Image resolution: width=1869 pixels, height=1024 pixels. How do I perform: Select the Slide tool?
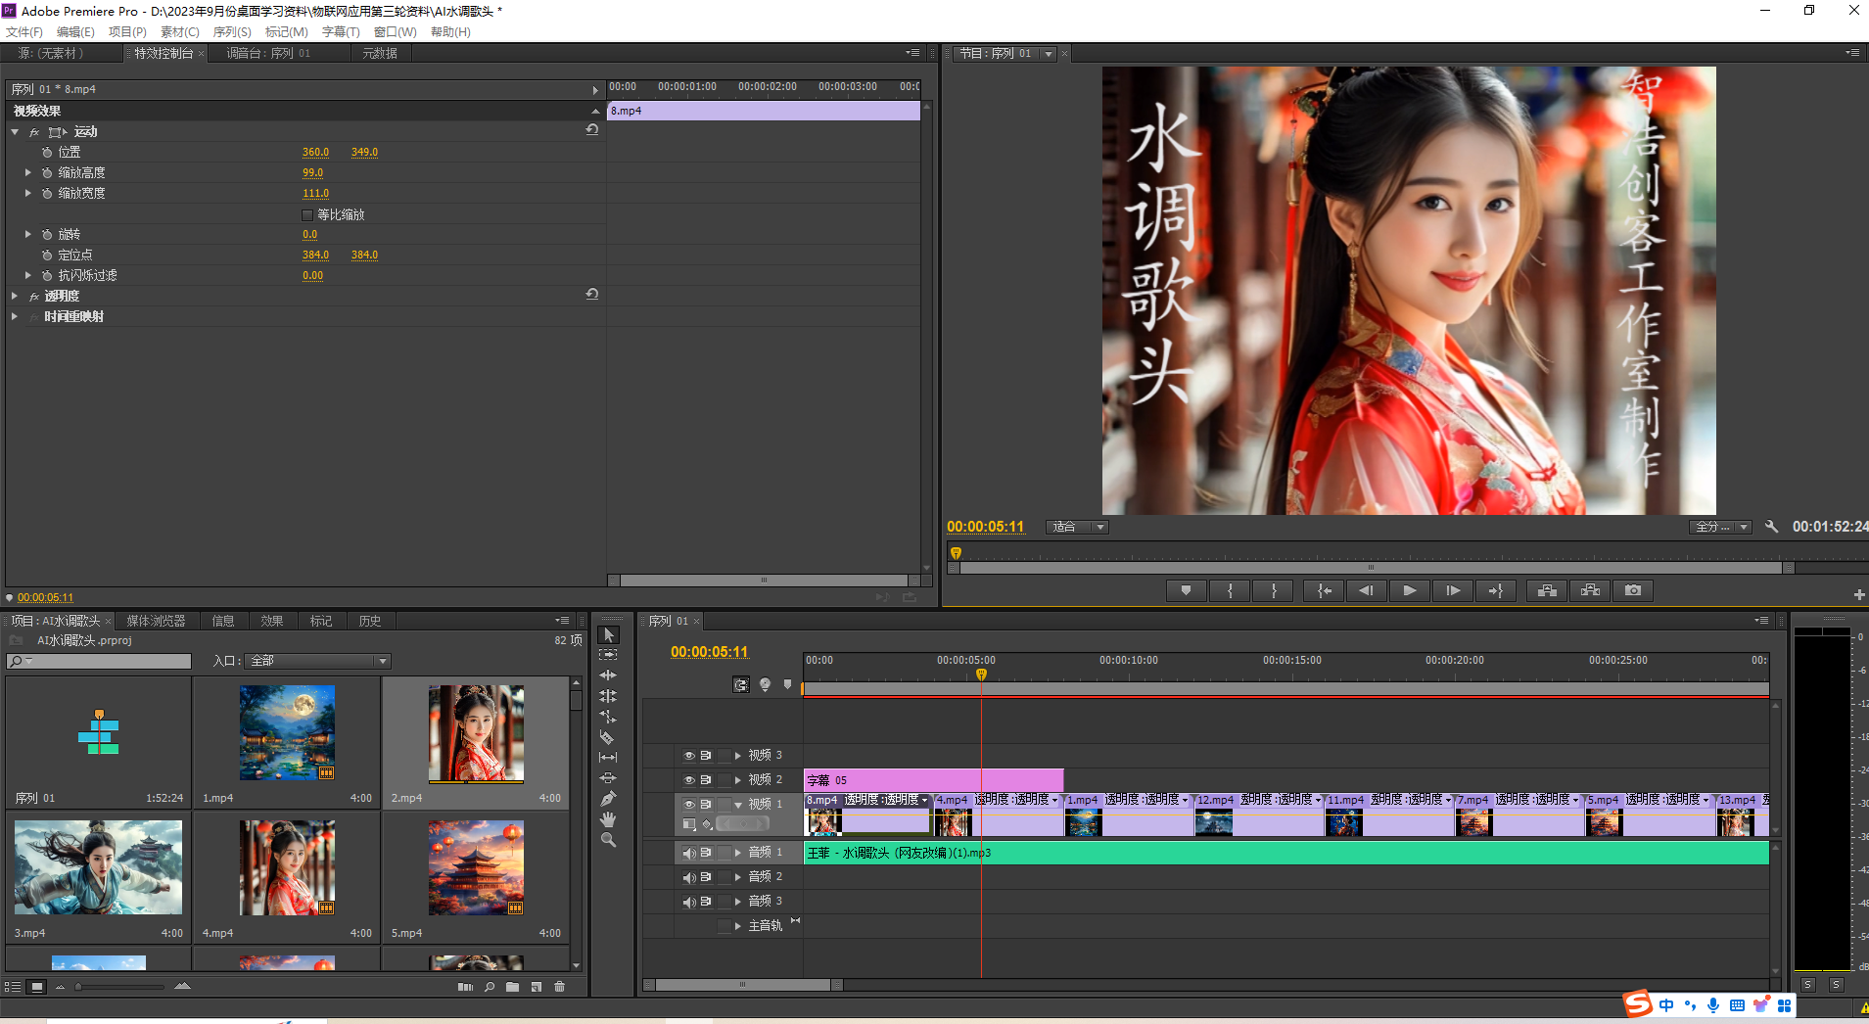tap(608, 778)
